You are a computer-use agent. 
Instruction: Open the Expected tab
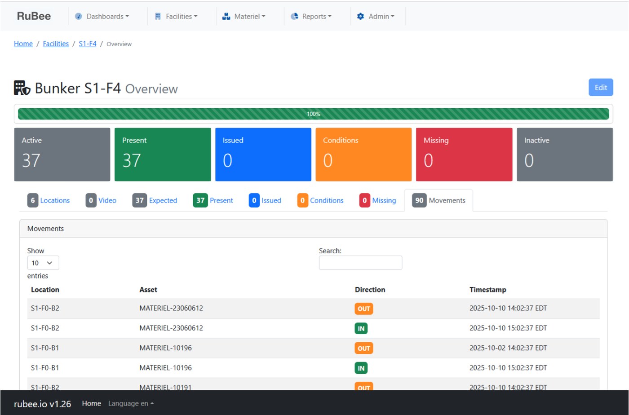(x=155, y=200)
